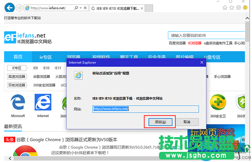Click the 双核浏览器 category tag
Screen dimensions: 252x162
(17, 85)
